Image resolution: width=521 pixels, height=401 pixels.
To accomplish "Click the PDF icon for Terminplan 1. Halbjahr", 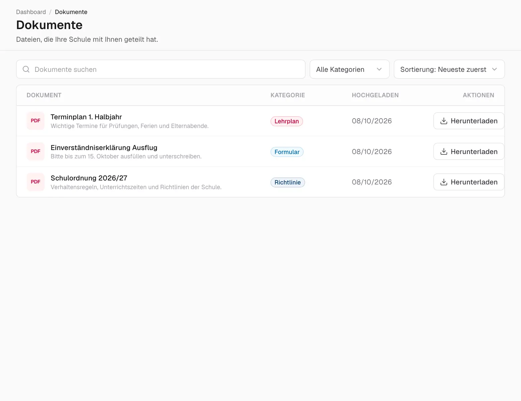I will pos(35,121).
